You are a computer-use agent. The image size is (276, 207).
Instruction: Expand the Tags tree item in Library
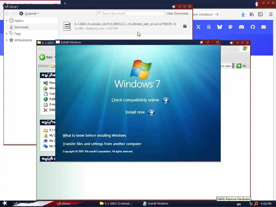(6, 33)
